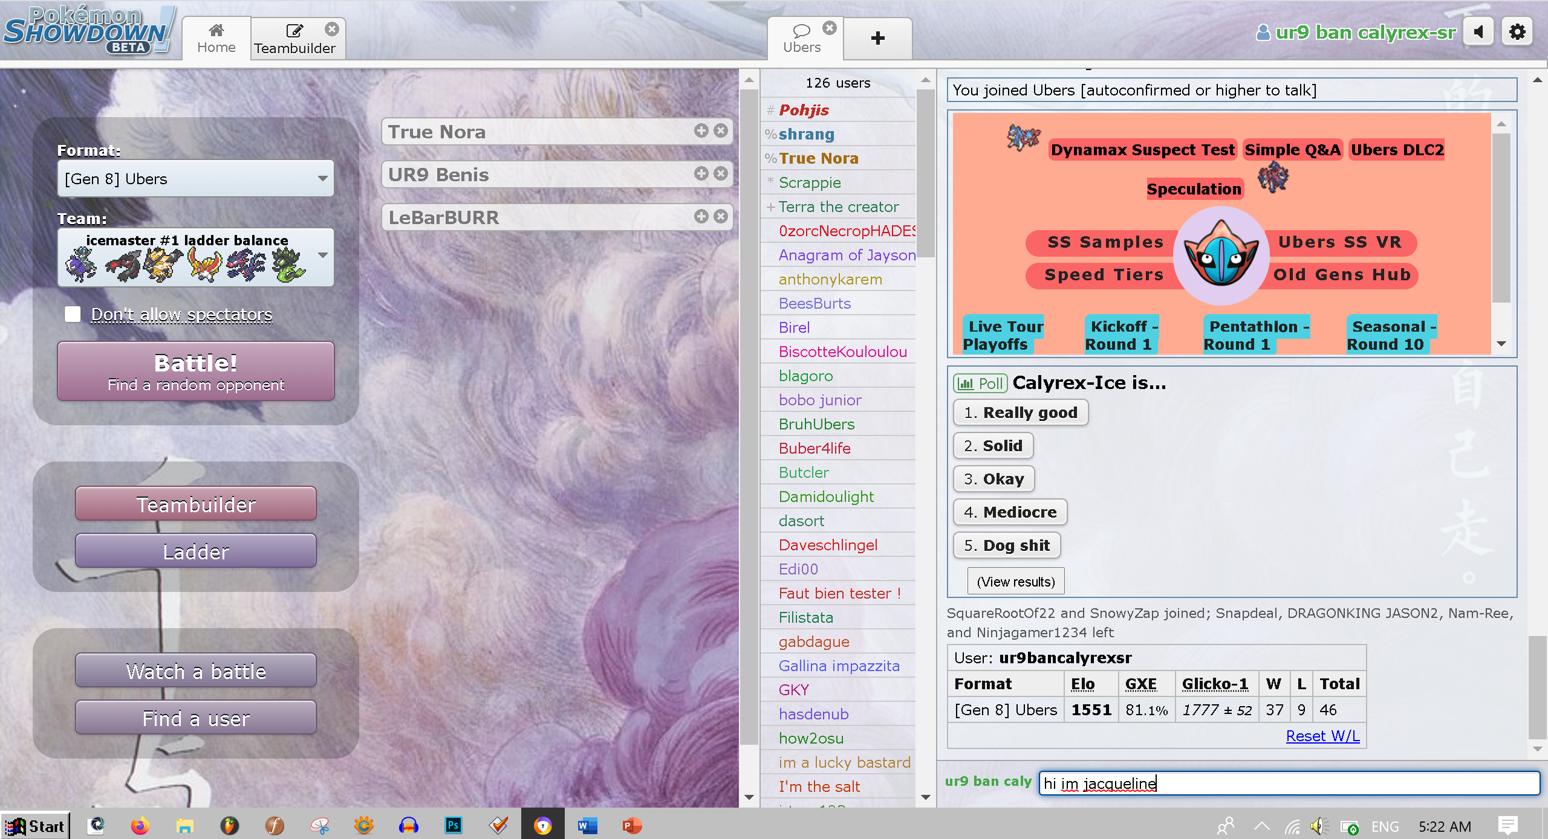
Task: Open the Ladder button
Action: (x=195, y=551)
